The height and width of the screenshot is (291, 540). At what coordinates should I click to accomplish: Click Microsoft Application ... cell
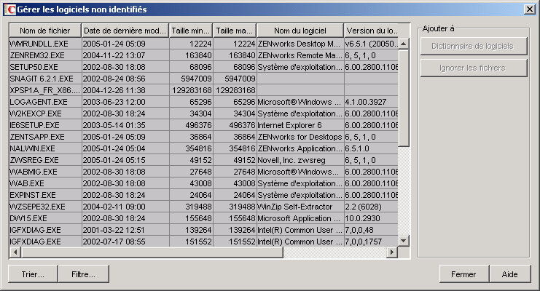pos(300,218)
